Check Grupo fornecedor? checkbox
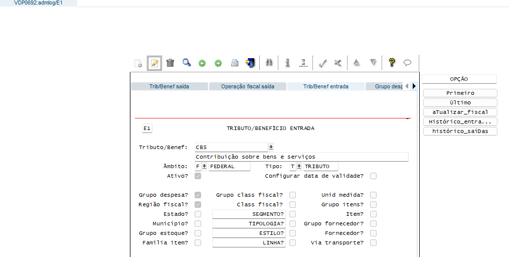This screenshot has width=509, height=257. (373, 223)
